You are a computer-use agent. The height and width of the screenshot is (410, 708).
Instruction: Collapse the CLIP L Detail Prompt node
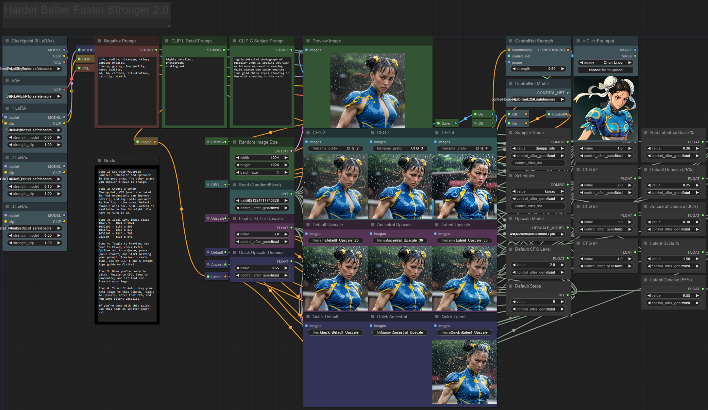(x=167, y=41)
